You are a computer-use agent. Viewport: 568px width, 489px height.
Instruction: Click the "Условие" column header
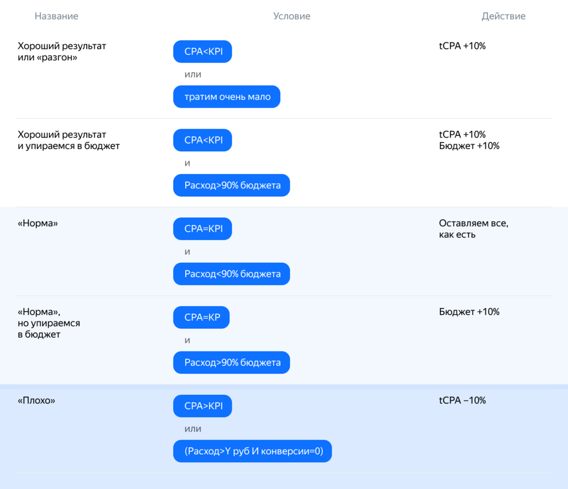292,16
